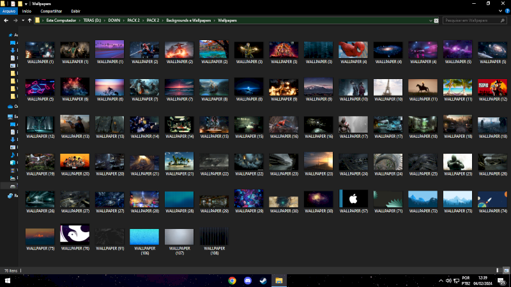Click the '70 itens' status bar text
Image resolution: width=511 pixels, height=287 pixels.
tap(11, 270)
